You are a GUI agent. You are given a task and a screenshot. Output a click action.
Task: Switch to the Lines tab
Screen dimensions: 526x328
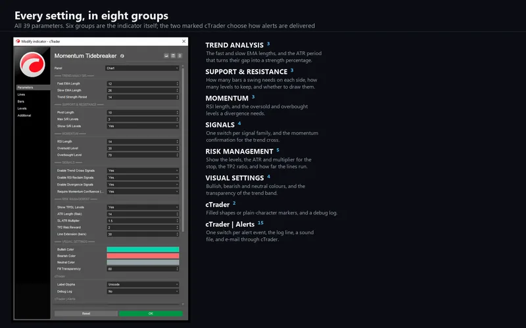coord(21,94)
